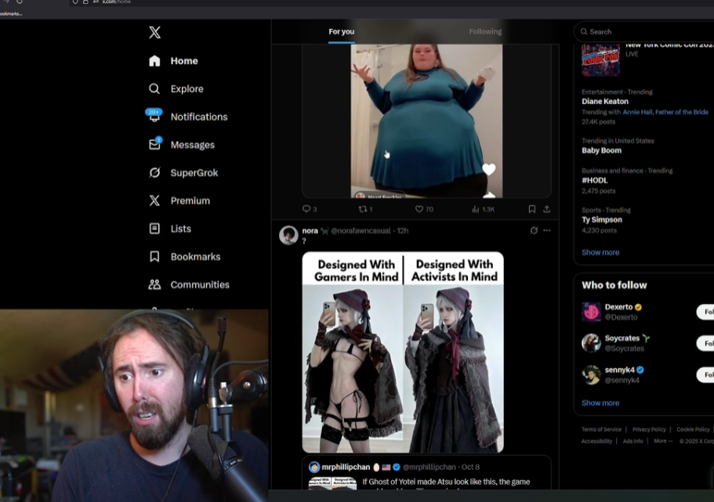Open the Messages envelope icon
714x502 pixels.
tap(155, 144)
